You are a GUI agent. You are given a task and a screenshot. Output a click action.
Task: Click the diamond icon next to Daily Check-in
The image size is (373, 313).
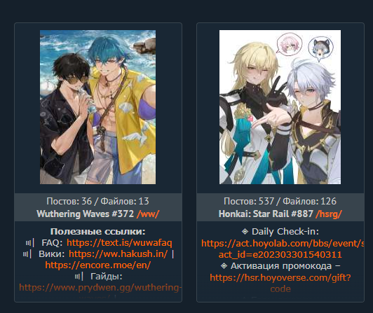(x=245, y=231)
